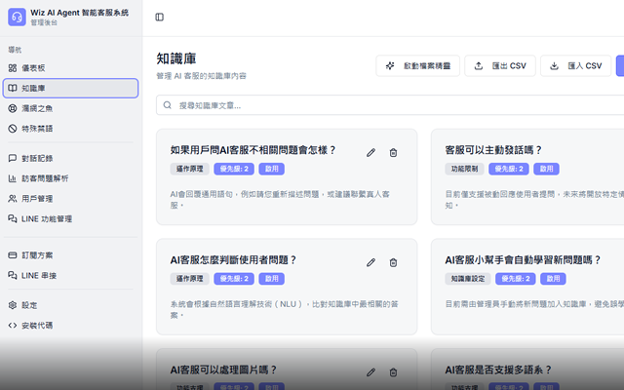Click the 啟動檔案精靈 button
This screenshot has height=390, width=624.
pos(417,65)
